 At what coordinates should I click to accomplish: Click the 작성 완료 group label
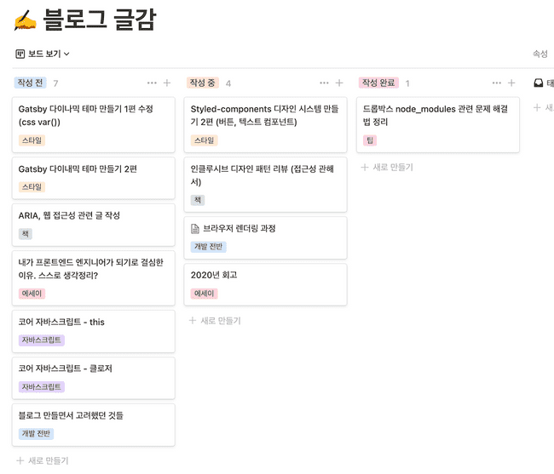(x=378, y=83)
